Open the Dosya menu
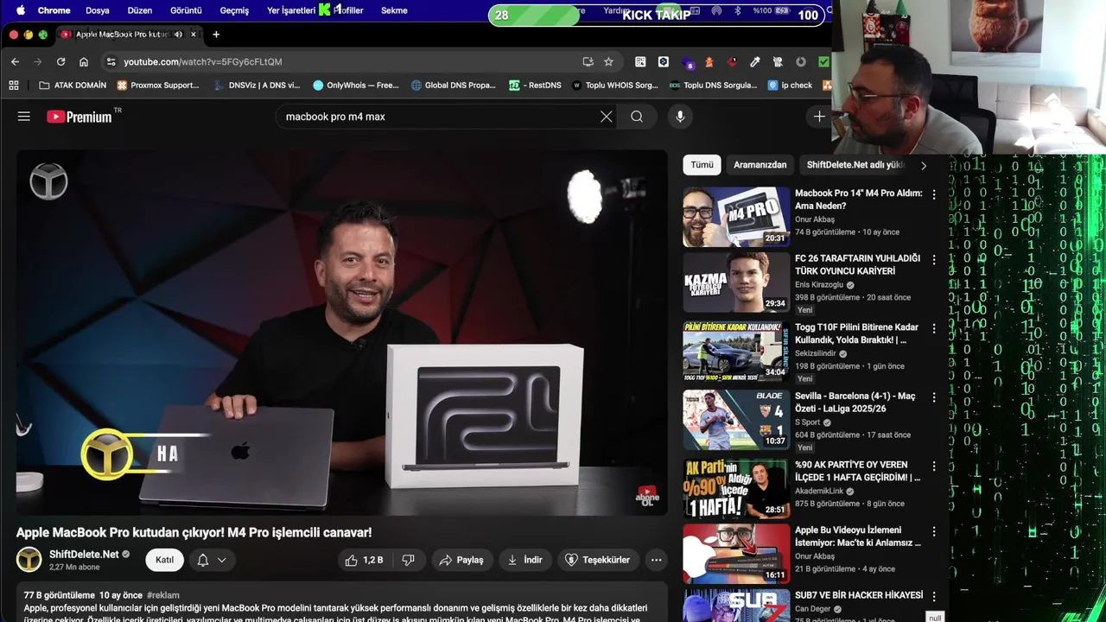 [98, 10]
